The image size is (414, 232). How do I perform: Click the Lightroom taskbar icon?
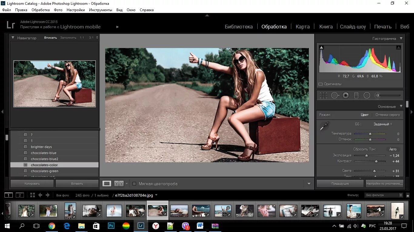tap(141, 226)
